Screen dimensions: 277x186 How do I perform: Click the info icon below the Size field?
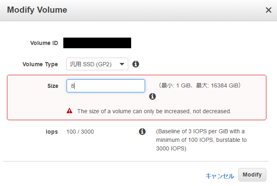[x=152, y=96]
